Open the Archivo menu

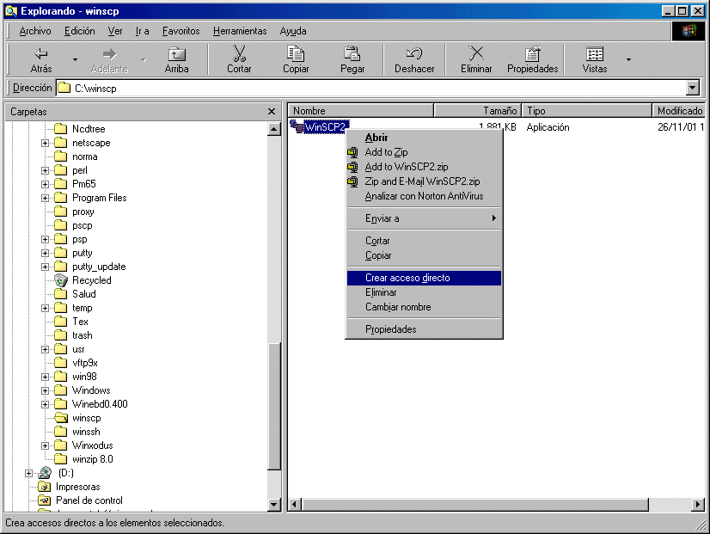pos(35,31)
